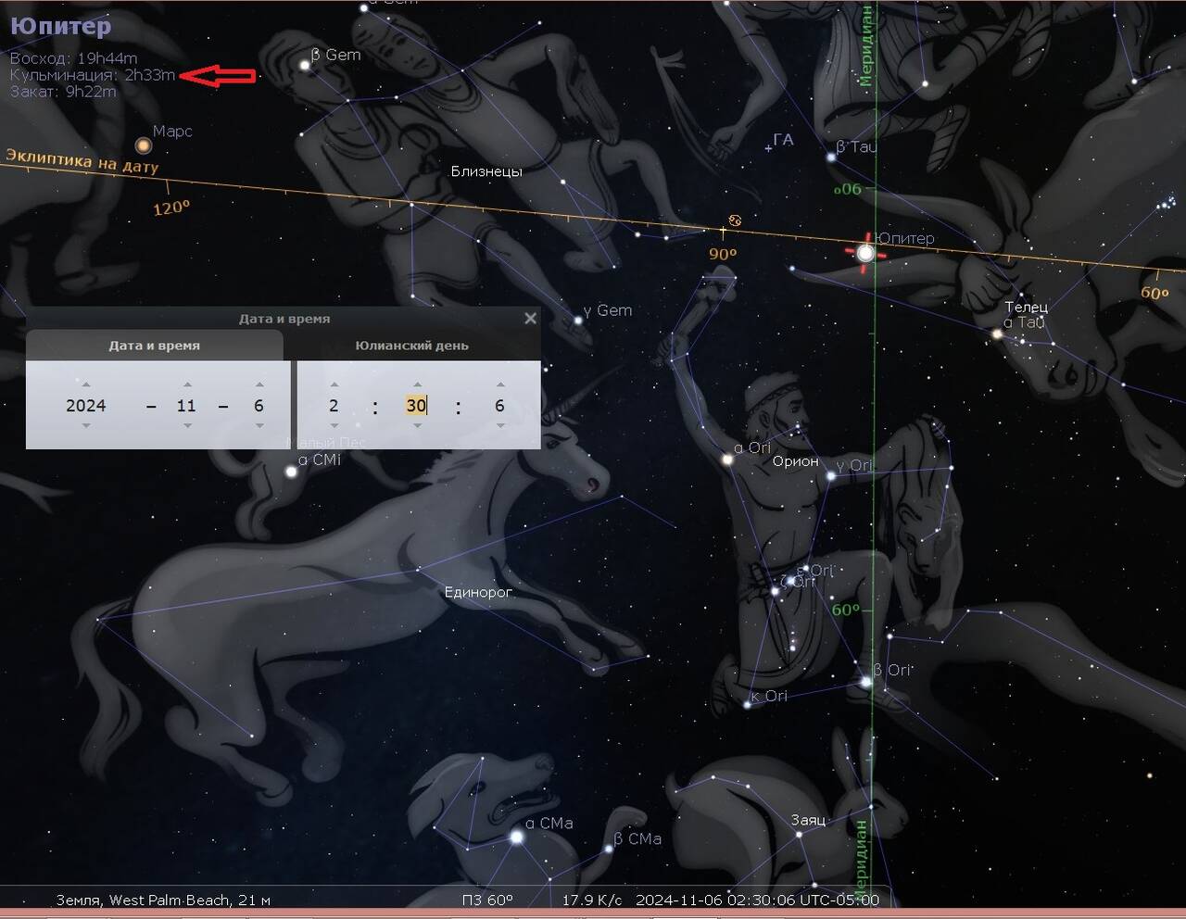Click the Cancer solstice symbol on ecliptic
Image resolution: width=1186 pixels, height=919 pixels.
pyautogui.click(x=735, y=220)
